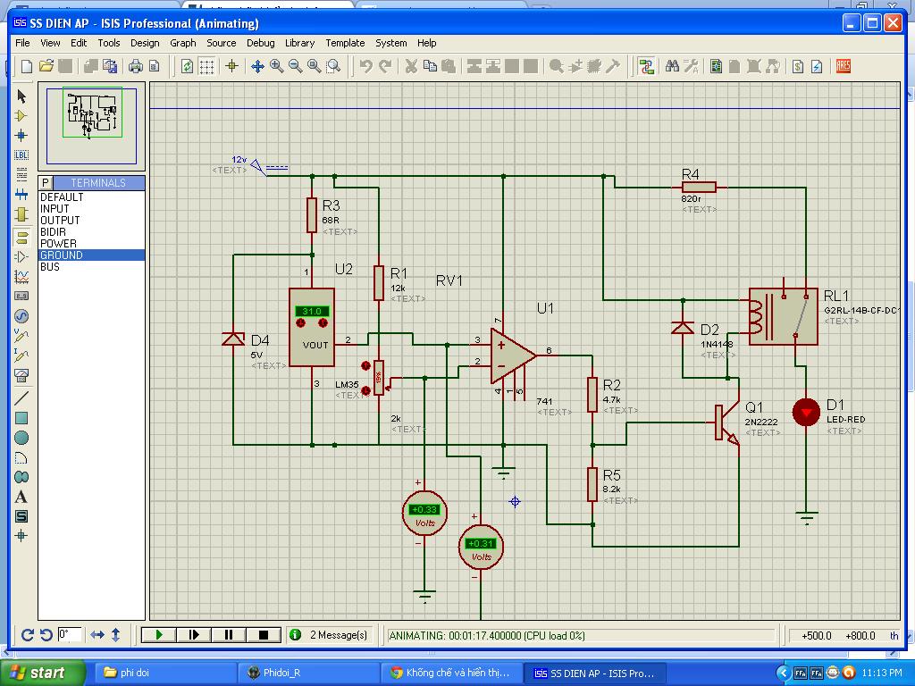The image size is (915, 686).
Task: Select the 2D text graphics tool
Action: 21,497
